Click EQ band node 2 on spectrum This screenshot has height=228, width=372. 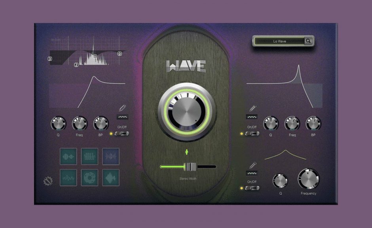[x=76, y=65]
